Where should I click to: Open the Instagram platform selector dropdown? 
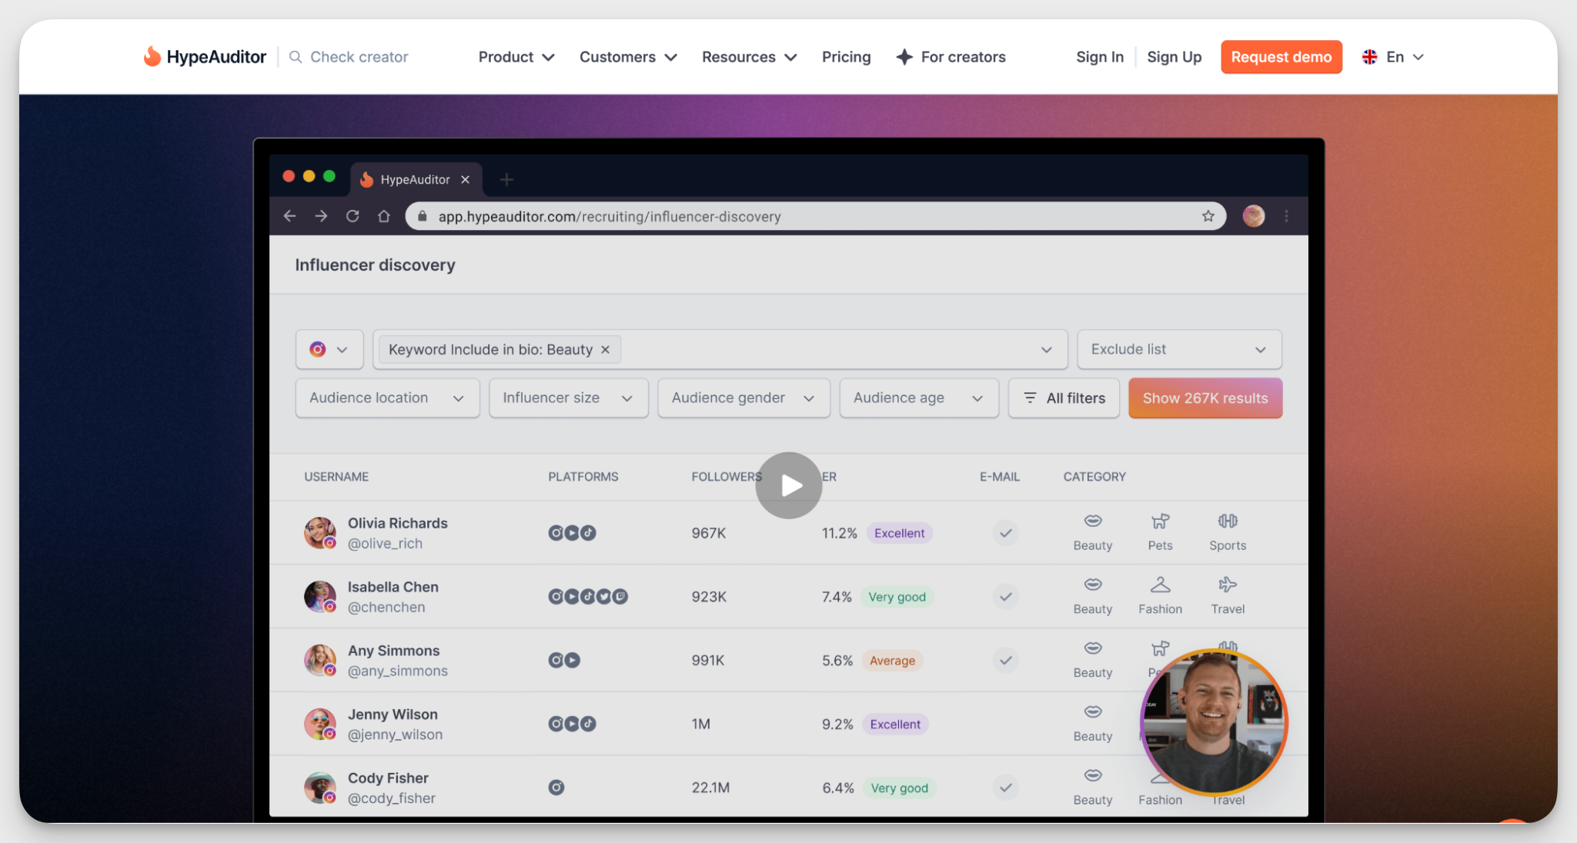pyautogui.click(x=329, y=349)
